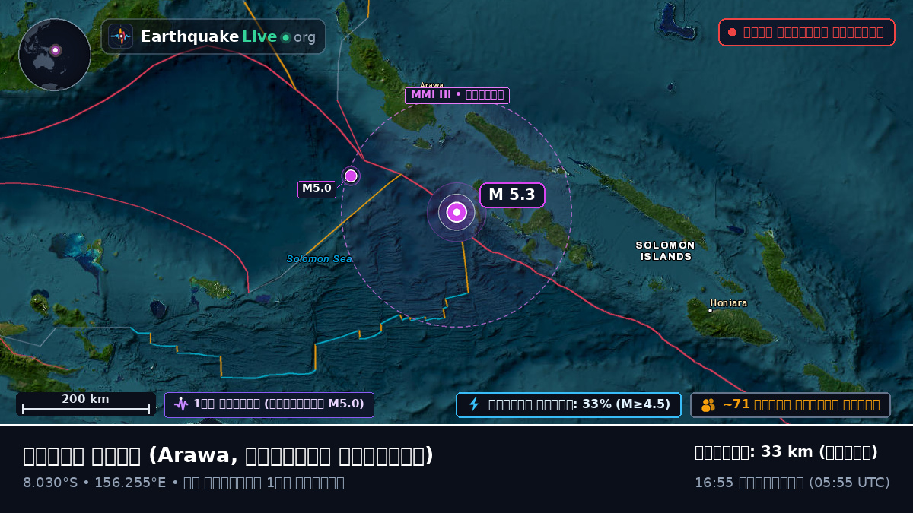Image resolution: width=913 pixels, height=513 pixels.
Task: Click the "Honiara" city label
Action: [x=729, y=303]
